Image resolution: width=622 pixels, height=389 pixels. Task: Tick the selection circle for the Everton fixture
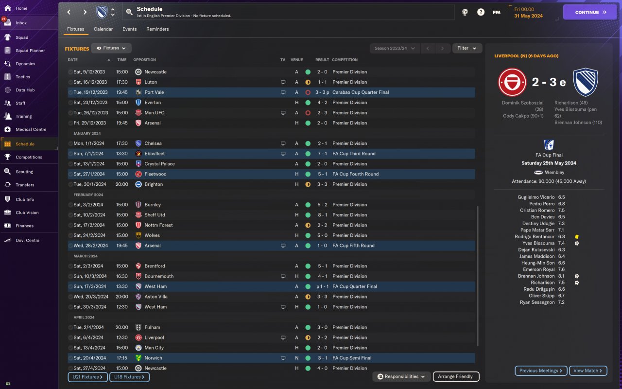click(70, 103)
